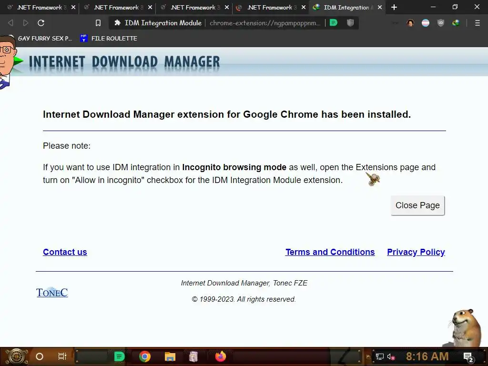This screenshot has width=488, height=366.
Task: Click the Close Page button
Action: (x=417, y=205)
